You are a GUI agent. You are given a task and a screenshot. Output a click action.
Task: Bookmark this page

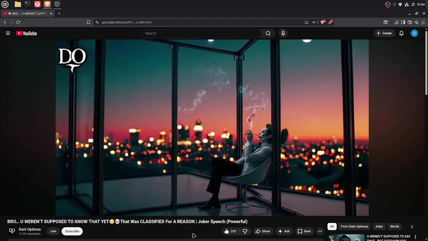pyautogui.click(x=88, y=22)
